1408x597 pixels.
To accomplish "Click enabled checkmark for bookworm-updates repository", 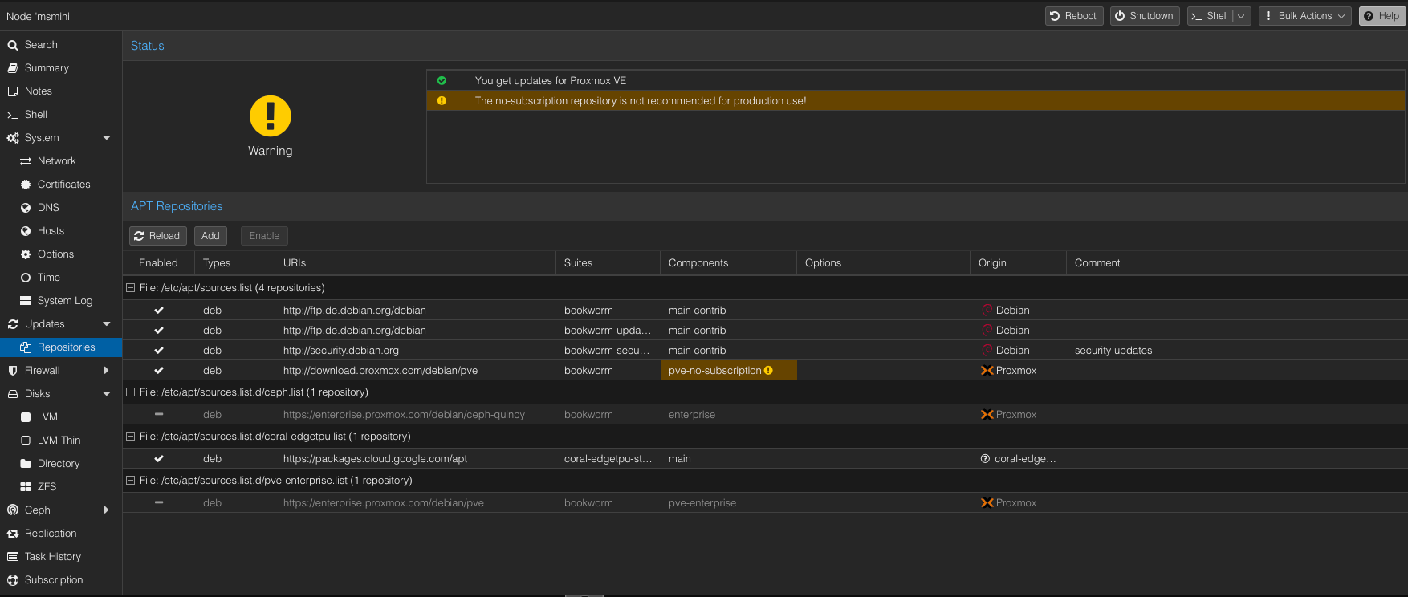I will 159,331.
